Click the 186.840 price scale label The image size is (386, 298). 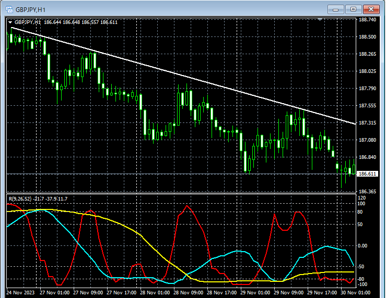click(367, 157)
